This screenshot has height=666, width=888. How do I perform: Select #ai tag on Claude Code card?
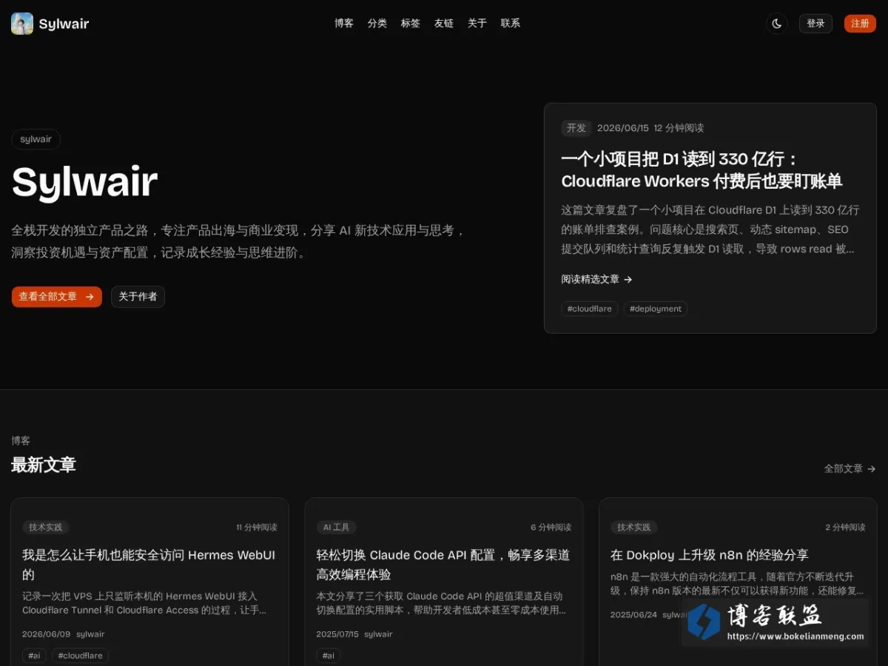click(x=329, y=656)
